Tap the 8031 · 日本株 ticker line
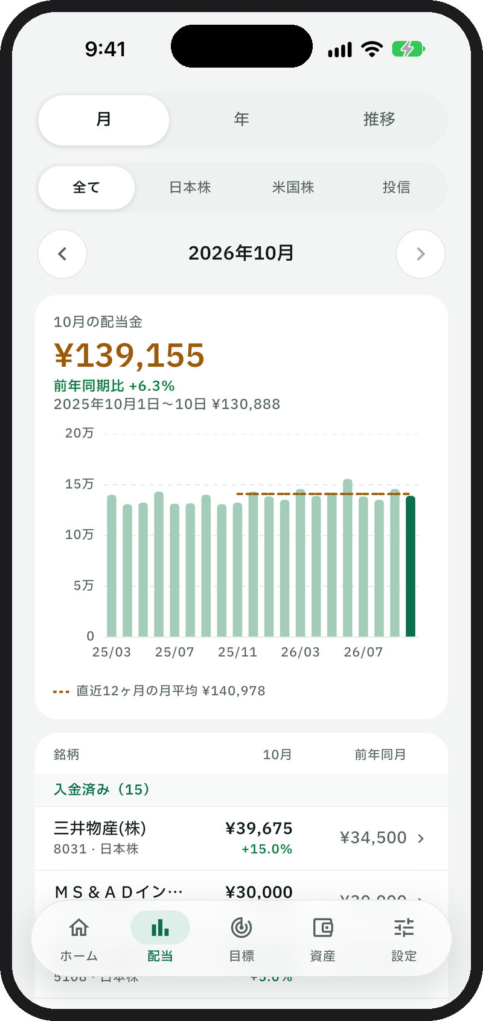The height and width of the screenshot is (1021, 483). tap(96, 850)
